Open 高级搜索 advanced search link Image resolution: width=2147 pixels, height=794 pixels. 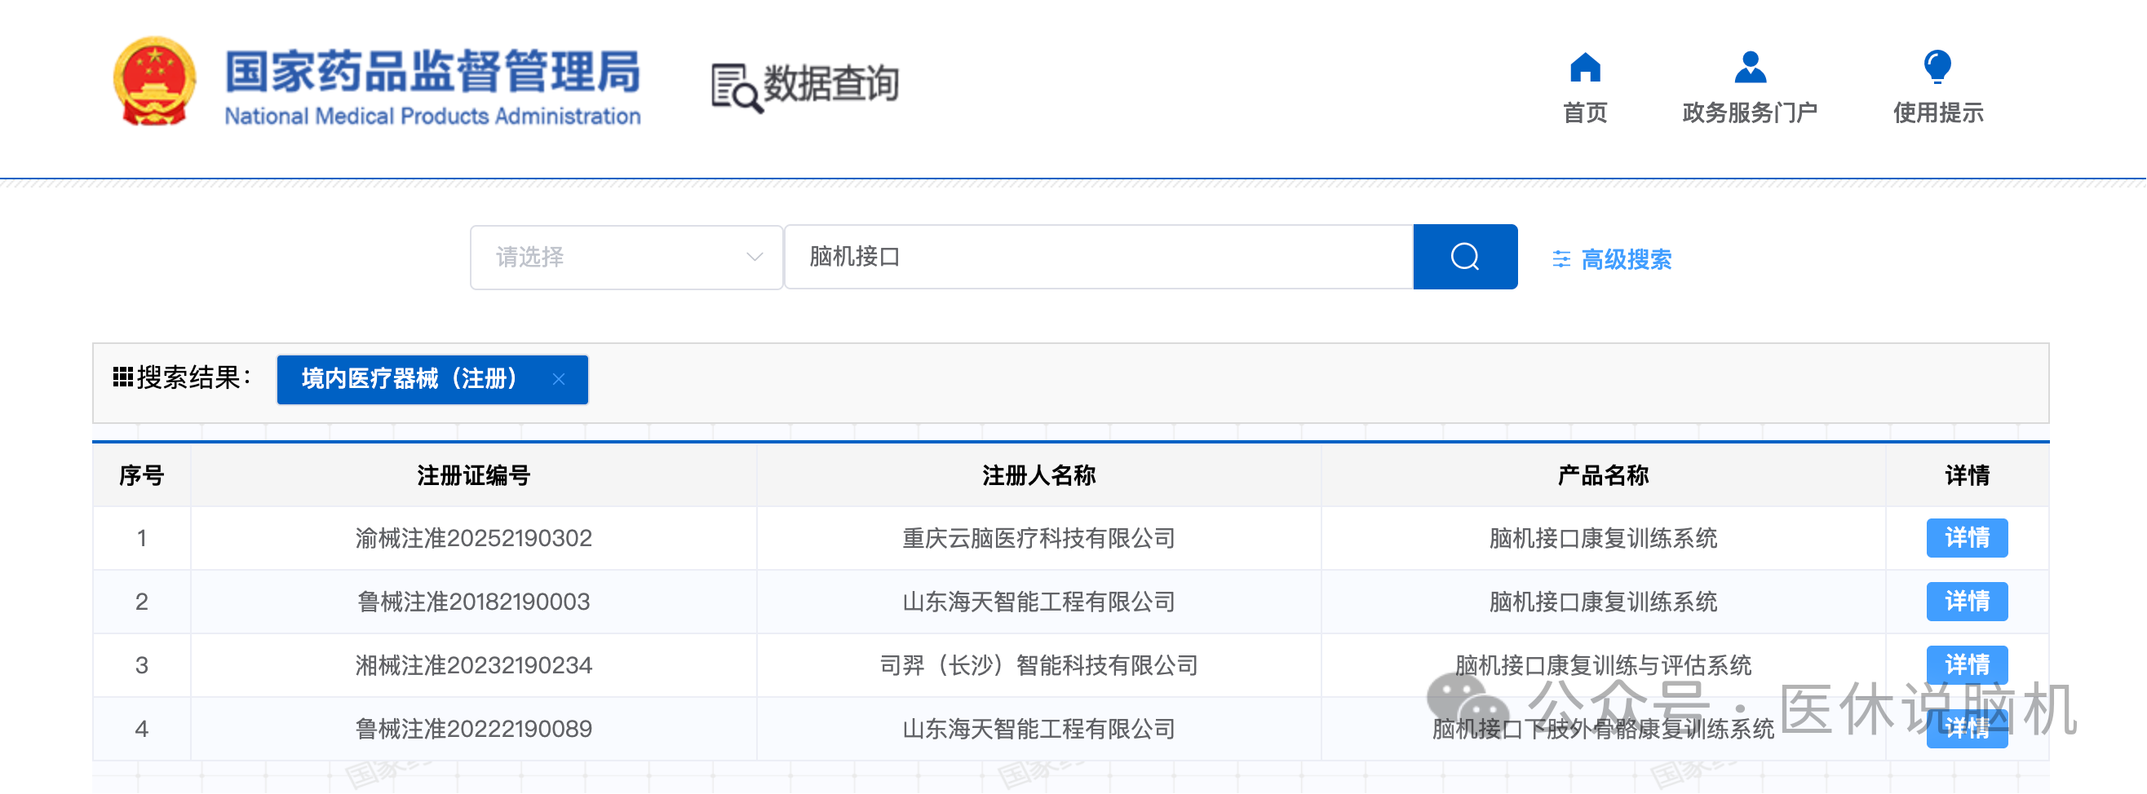click(x=1626, y=260)
